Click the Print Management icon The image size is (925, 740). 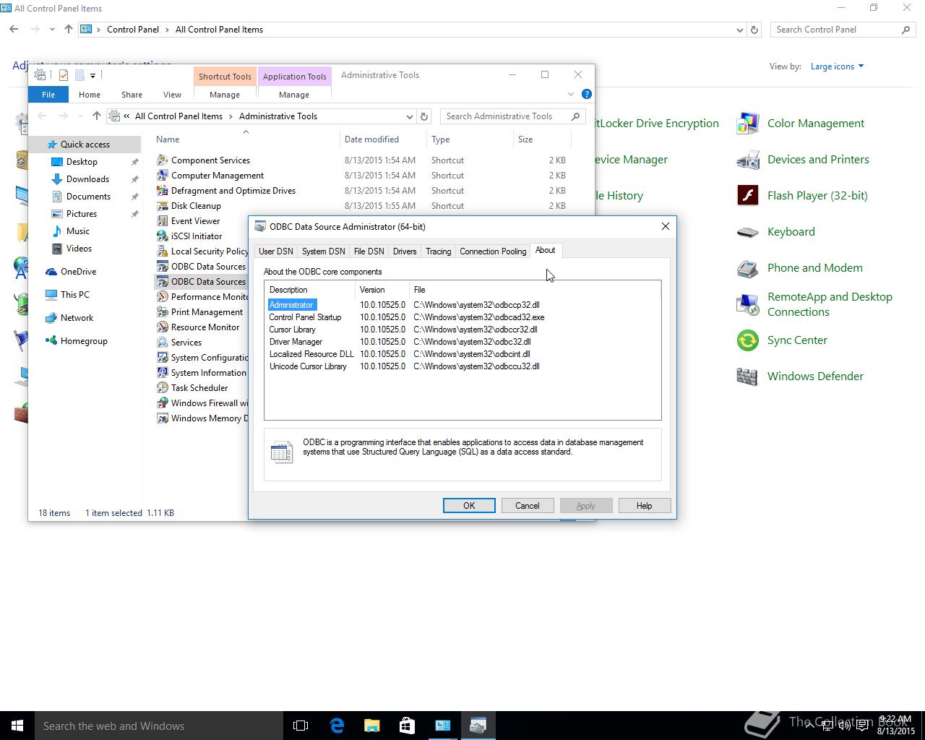coord(163,312)
